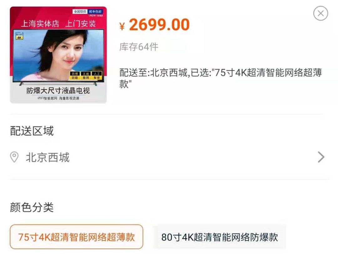Click the 库存64件 stock label
This screenshot has height=254, width=338.
139,47
